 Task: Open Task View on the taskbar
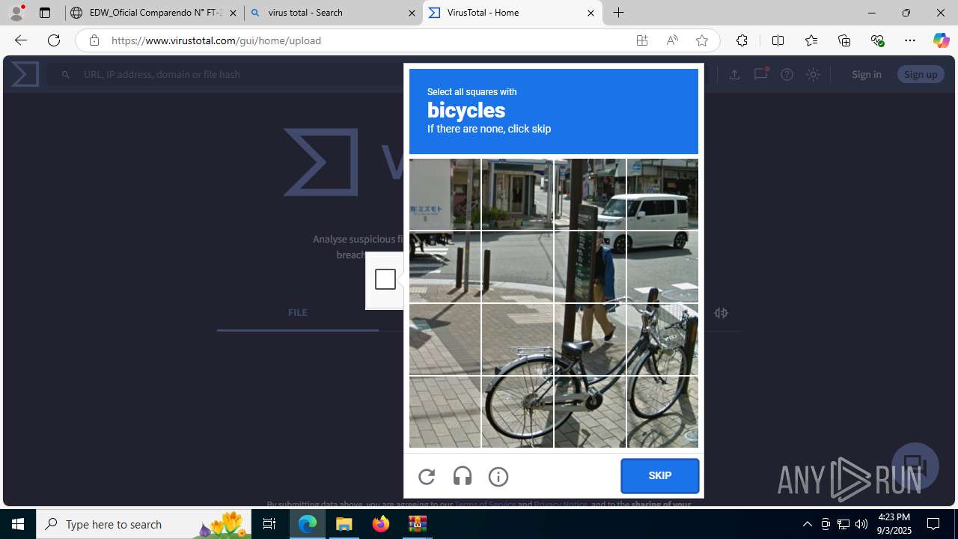[x=270, y=524]
